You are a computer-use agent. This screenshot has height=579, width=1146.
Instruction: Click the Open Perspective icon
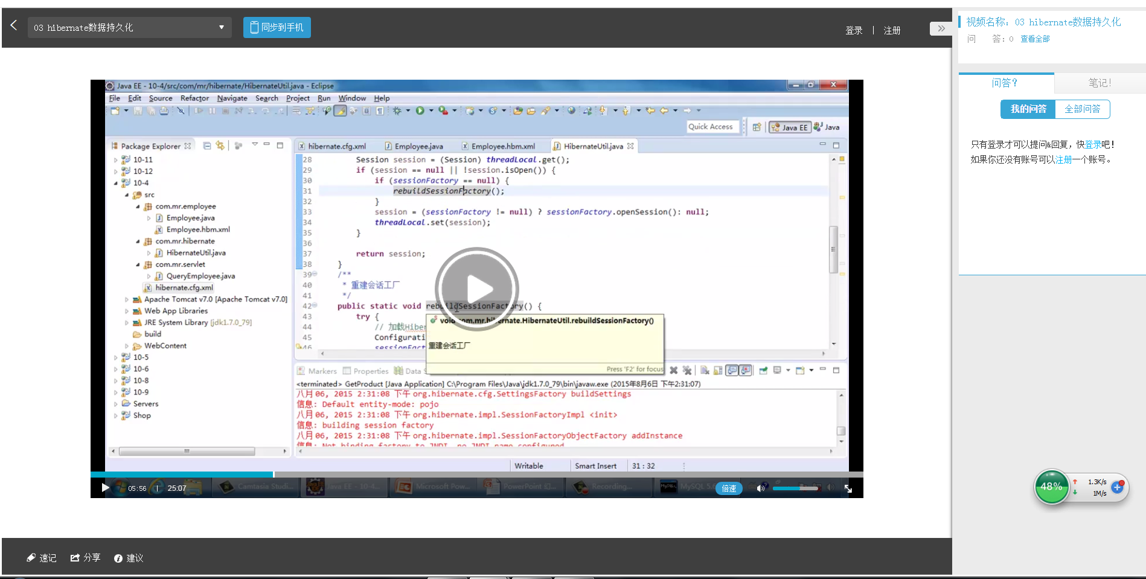pyautogui.click(x=757, y=127)
